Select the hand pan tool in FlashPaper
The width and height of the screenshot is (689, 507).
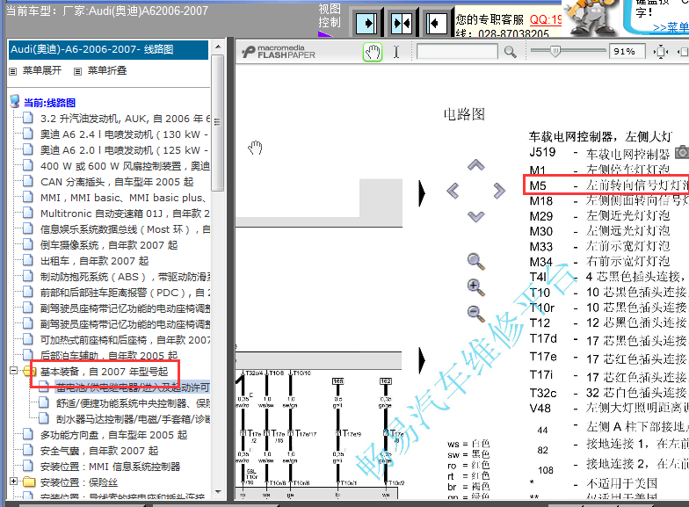coord(373,53)
